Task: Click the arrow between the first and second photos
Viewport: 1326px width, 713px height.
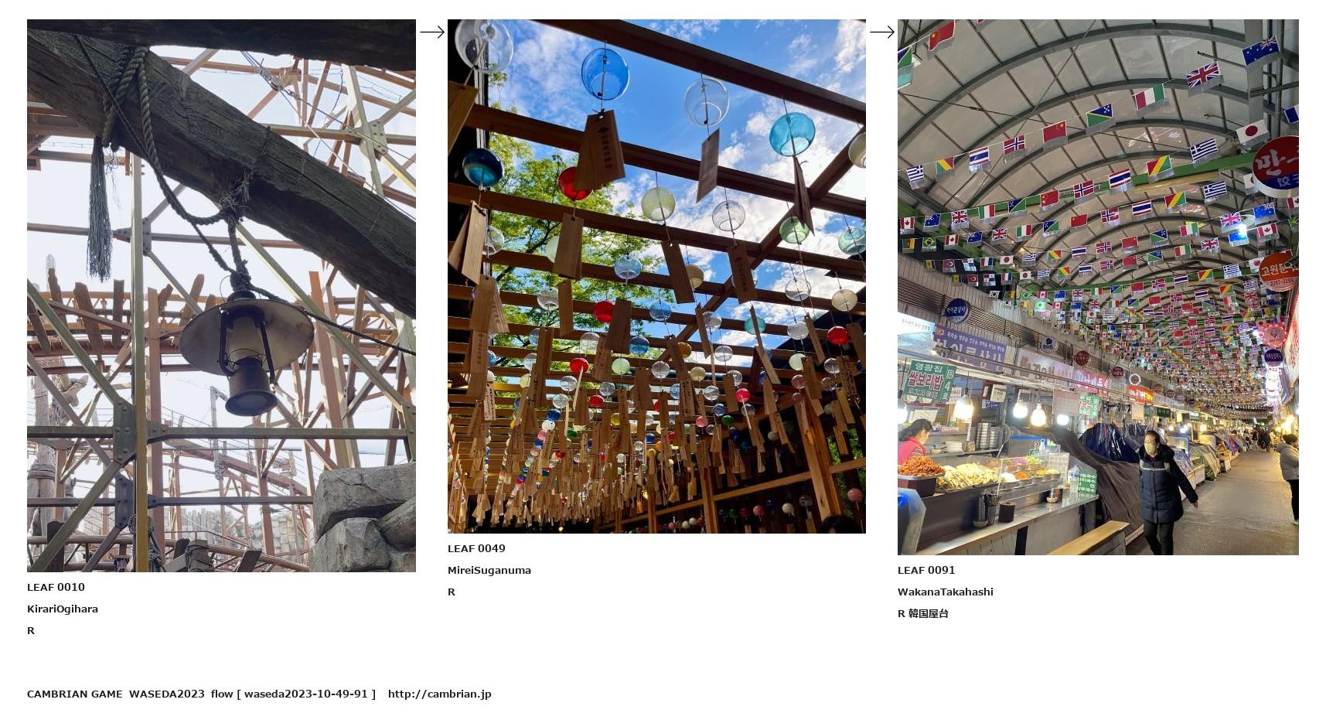Action: 432,32
